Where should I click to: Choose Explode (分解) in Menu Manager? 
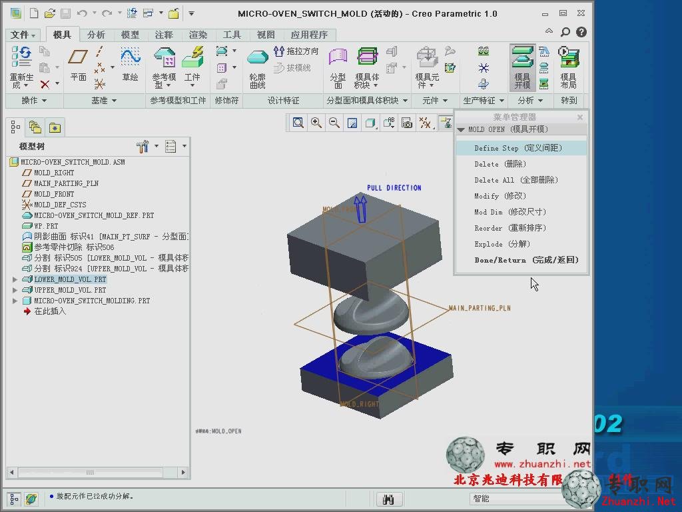(x=521, y=244)
